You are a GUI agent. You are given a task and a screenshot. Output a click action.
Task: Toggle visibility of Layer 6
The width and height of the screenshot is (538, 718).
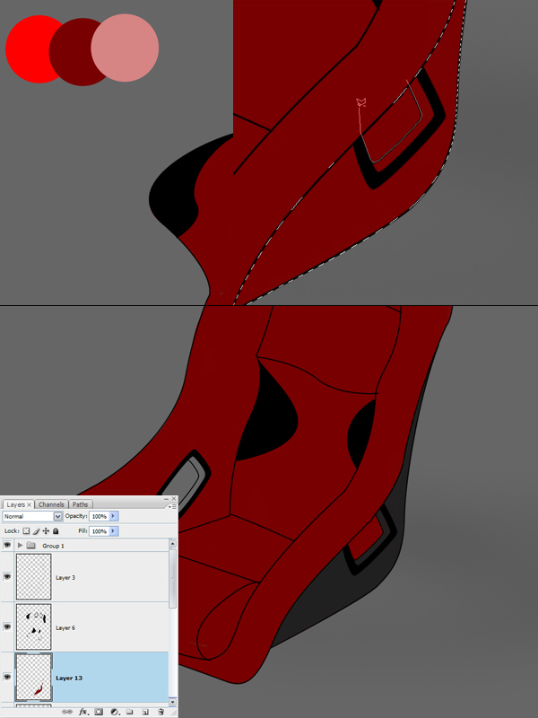[x=7, y=626]
